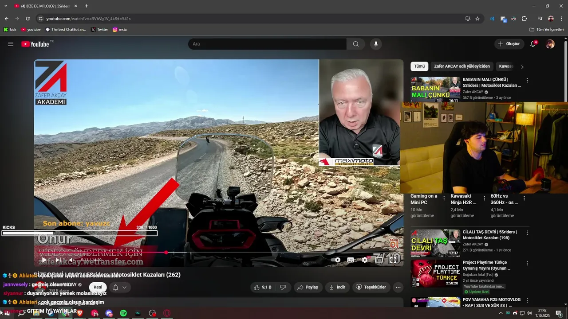Open the media control playlist icon
Screen dimensions: 568x319
pos(540,19)
